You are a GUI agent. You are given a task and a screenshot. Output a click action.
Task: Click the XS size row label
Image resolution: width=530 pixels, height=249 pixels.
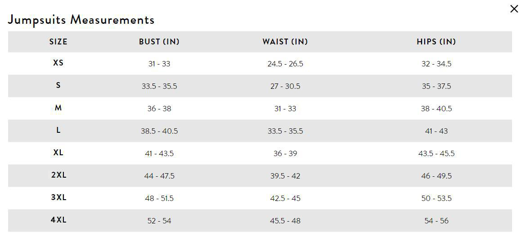click(x=58, y=63)
